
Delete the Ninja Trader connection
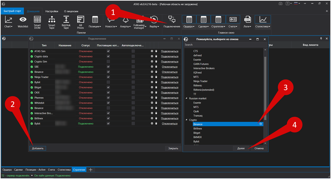tap(156, 77)
